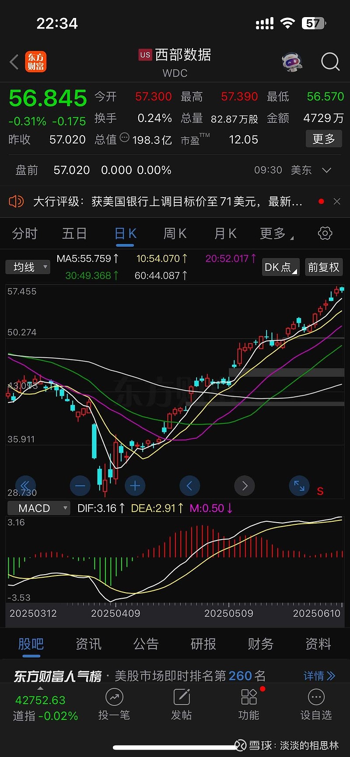
Task: Switch to 分时 chart tab
Action: (24, 234)
